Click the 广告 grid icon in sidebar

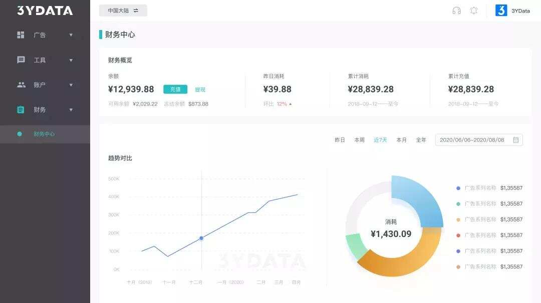[21, 35]
